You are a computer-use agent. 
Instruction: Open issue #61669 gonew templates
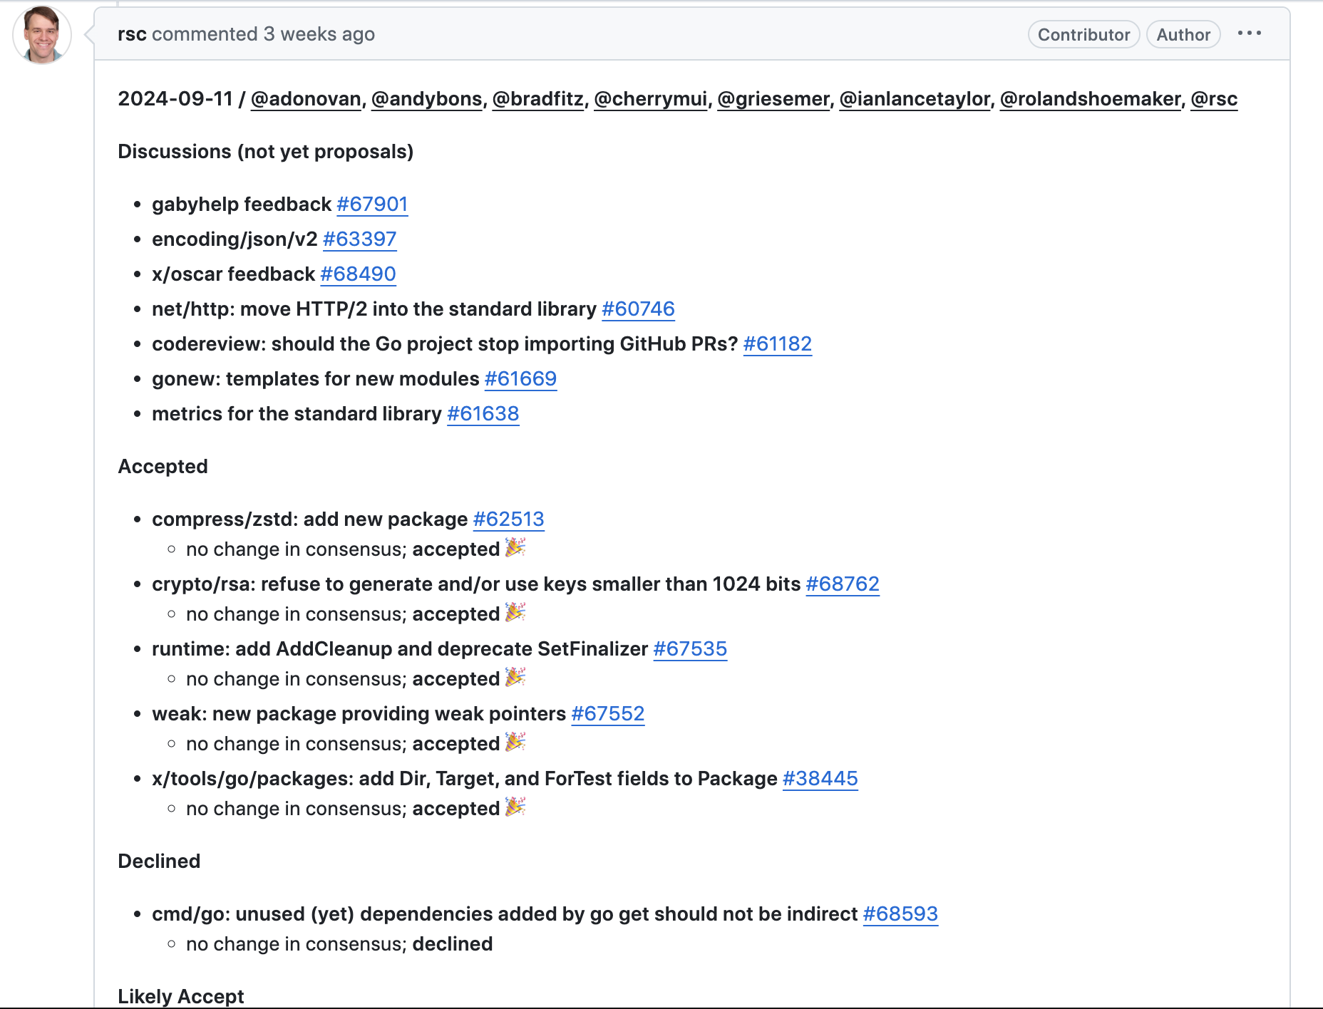520,379
